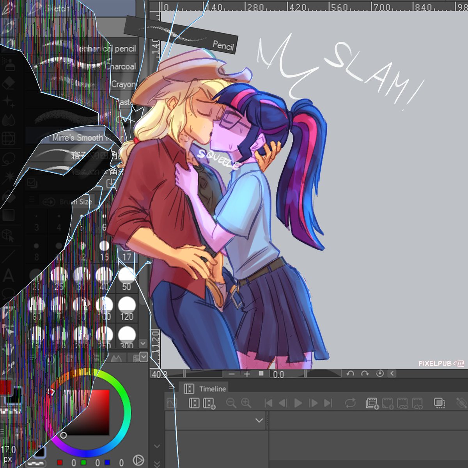Screen dimensions: 468x468
Task: Switch to the mountain-icon color tab
Action: (x=116, y=358)
